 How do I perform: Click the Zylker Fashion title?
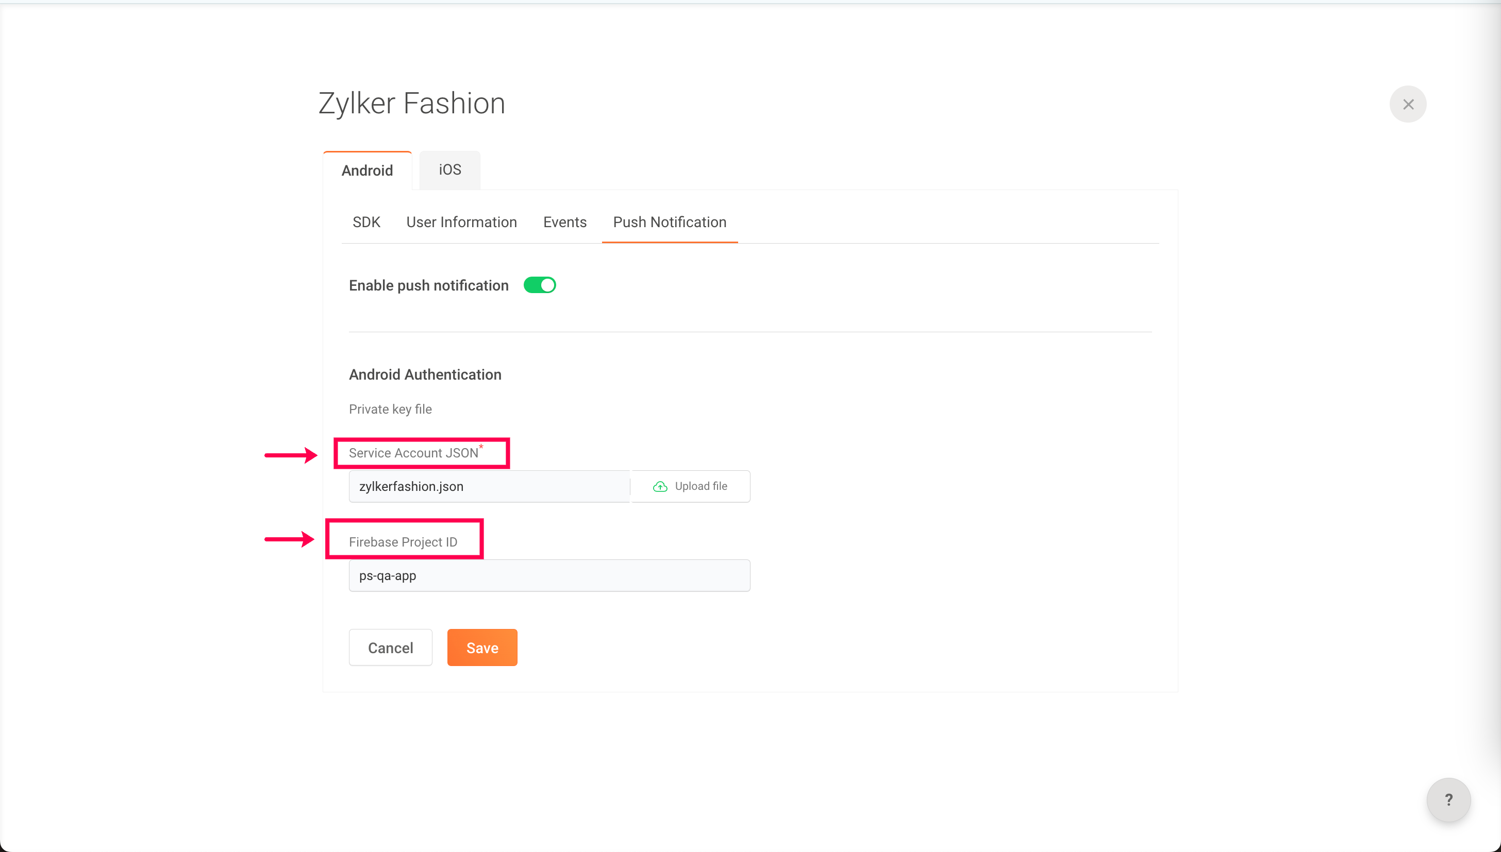411,104
